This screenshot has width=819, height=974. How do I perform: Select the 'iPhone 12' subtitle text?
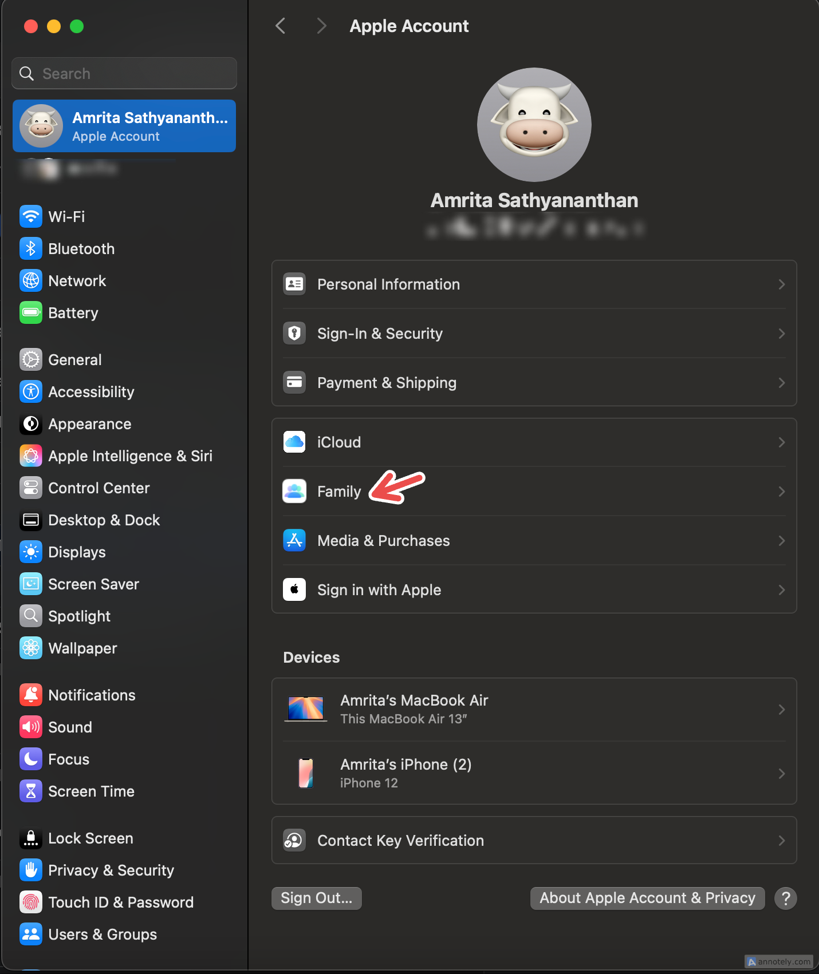click(369, 783)
